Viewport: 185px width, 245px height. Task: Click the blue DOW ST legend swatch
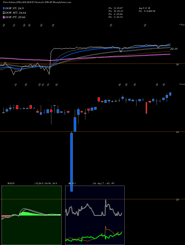(4, 9)
